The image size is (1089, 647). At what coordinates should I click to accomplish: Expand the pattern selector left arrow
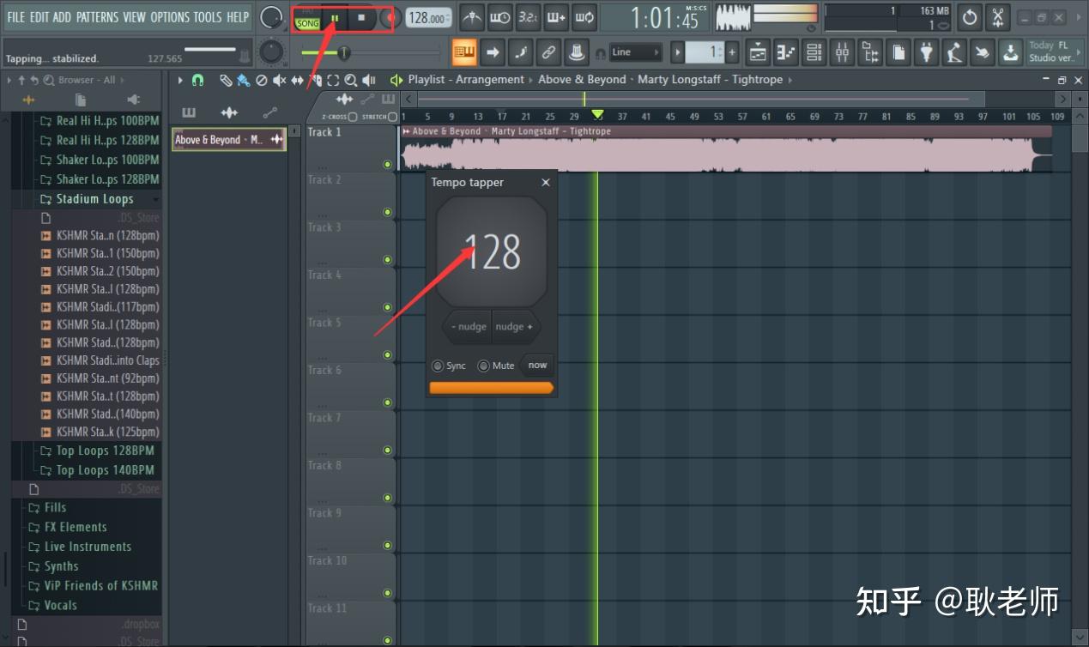pos(677,52)
